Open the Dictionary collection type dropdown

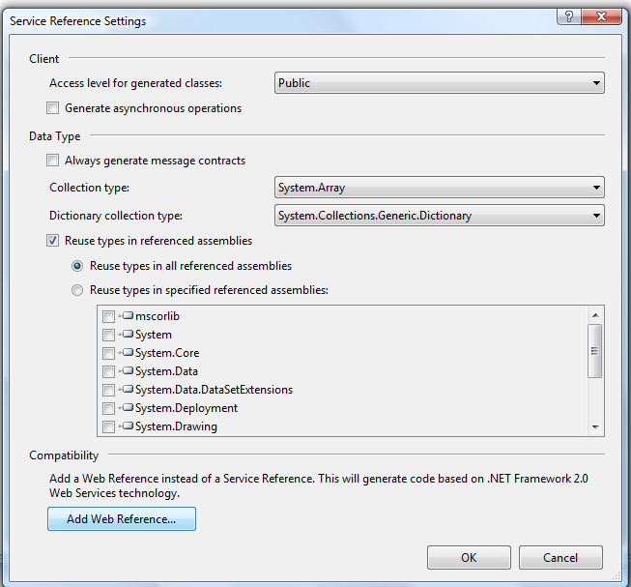click(439, 216)
